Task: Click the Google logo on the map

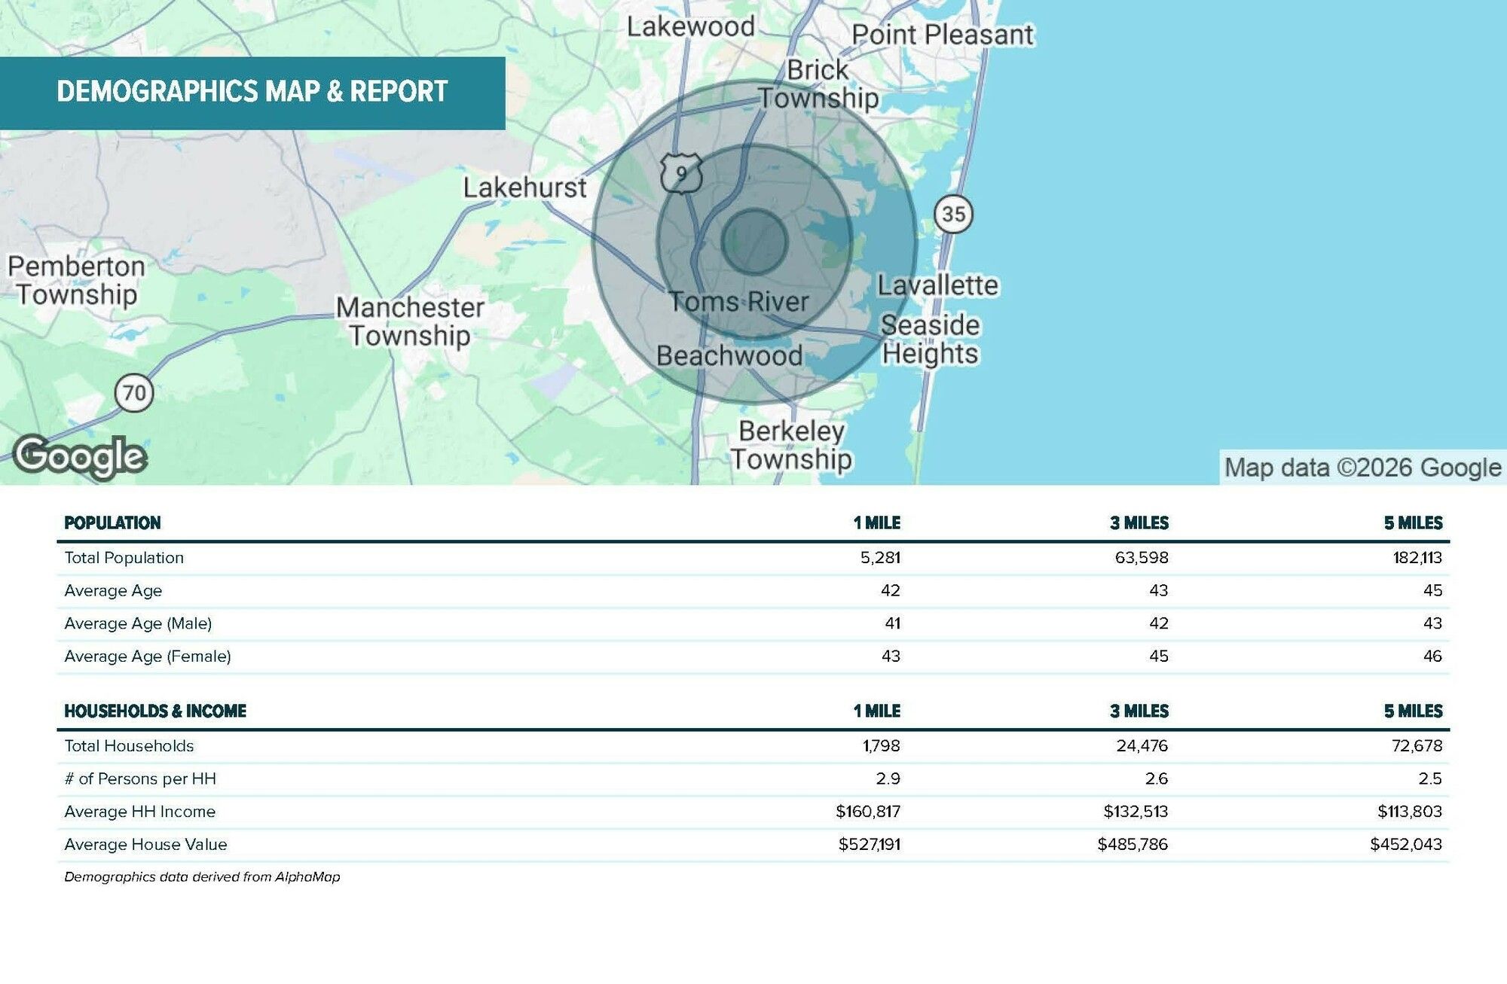Action: click(x=80, y=456)
